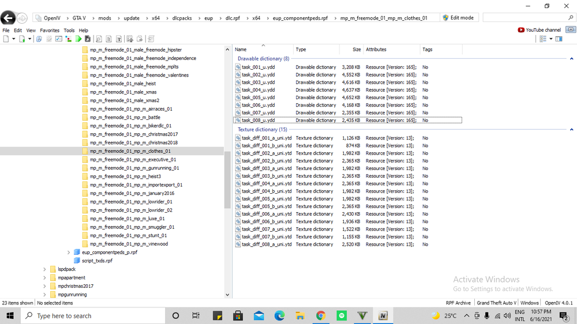This screenshot has height=324, width=577.
Task: Click the tree panel scrollbar thumb
Action: [x=227, y=180]
